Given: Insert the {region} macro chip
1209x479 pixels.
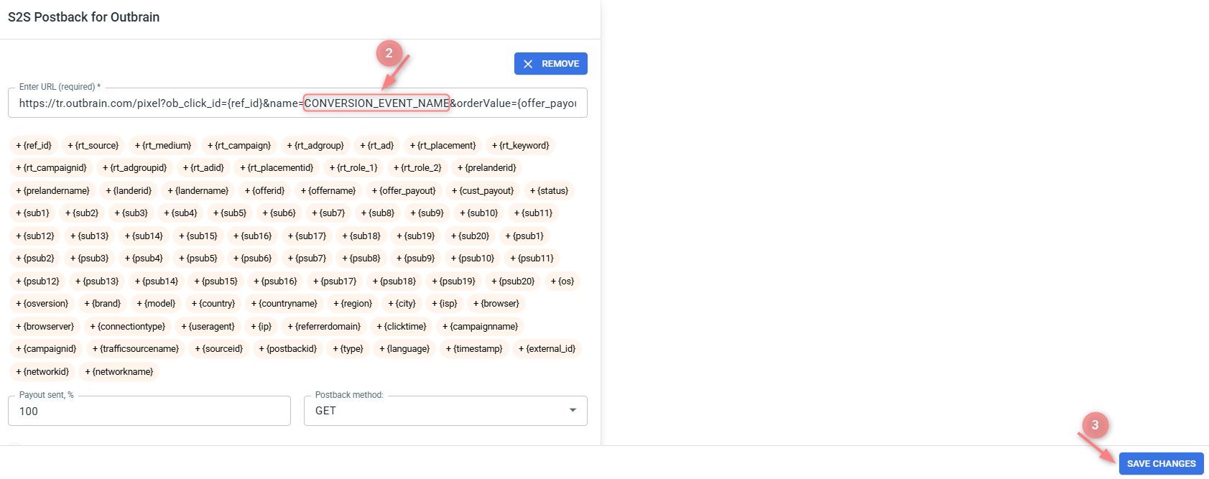Looking at the screenshot, I should point(353,304).
